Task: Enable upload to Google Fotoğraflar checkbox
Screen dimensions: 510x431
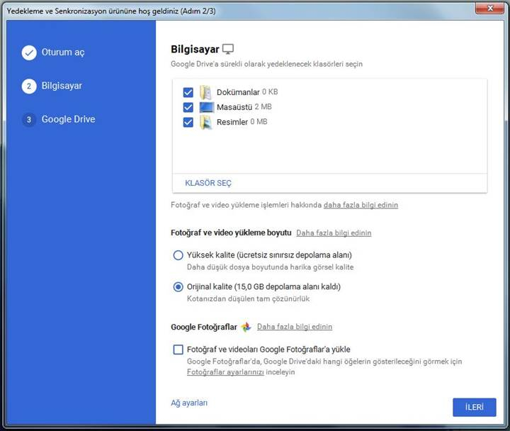Action: tap(178, 349)
